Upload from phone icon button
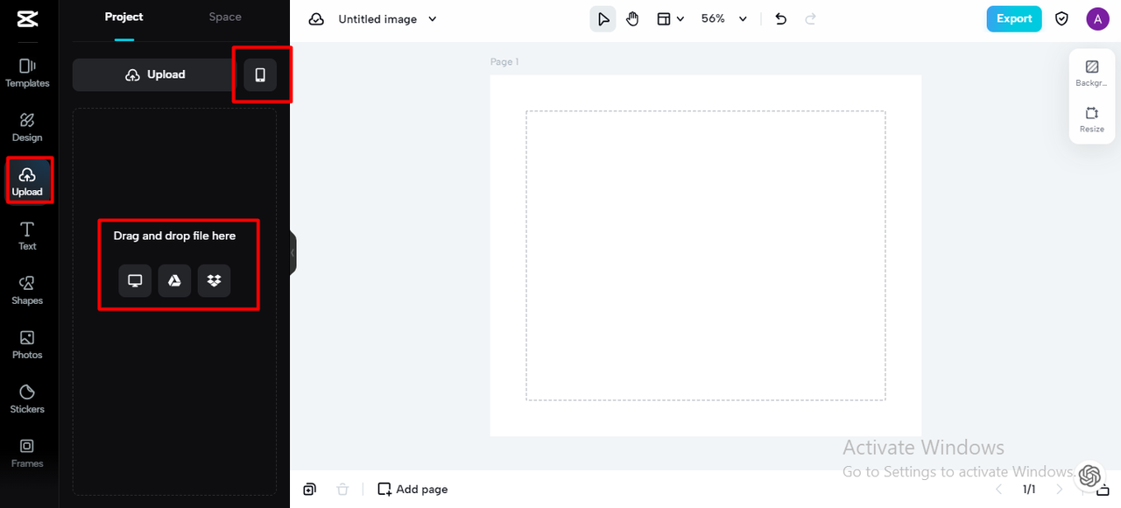 pos(260,74)
